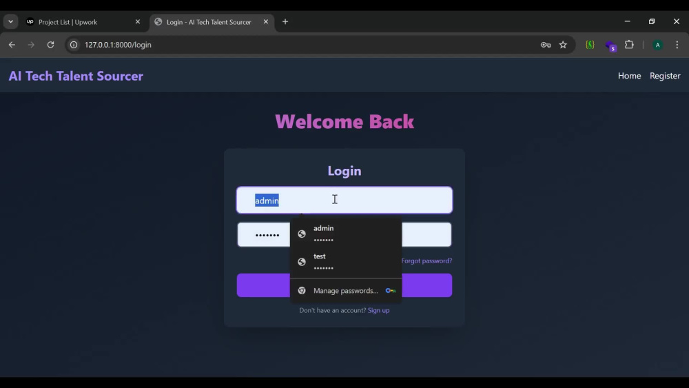Click the username field containing admin
The image size is (689, 388).
(x=344, y=200)
